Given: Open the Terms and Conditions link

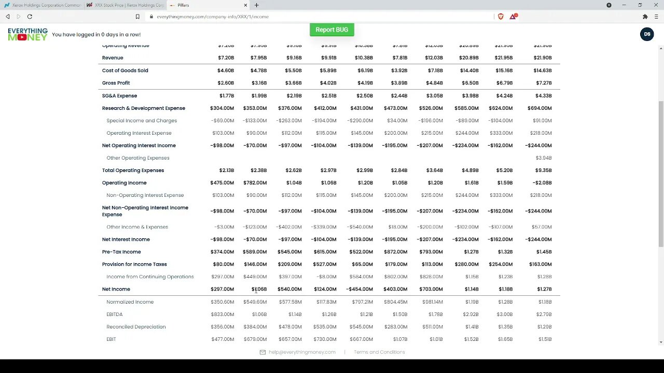Looking at the screenshot, I should point(379,352).
